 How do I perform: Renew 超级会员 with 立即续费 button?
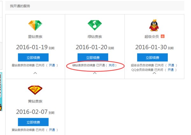coord(152,57)
